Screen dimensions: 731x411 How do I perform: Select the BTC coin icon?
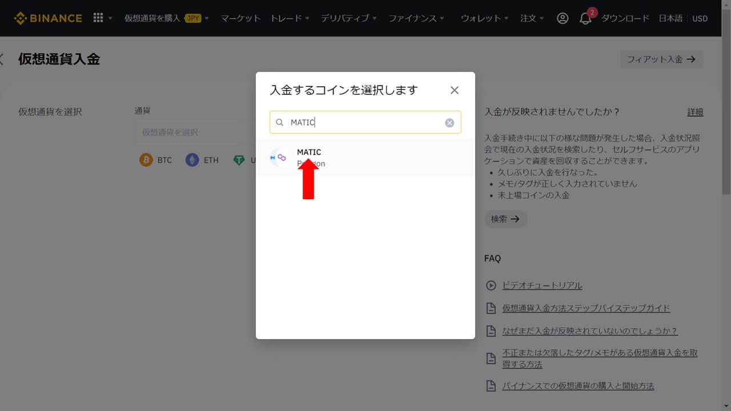tap(146, 160)
